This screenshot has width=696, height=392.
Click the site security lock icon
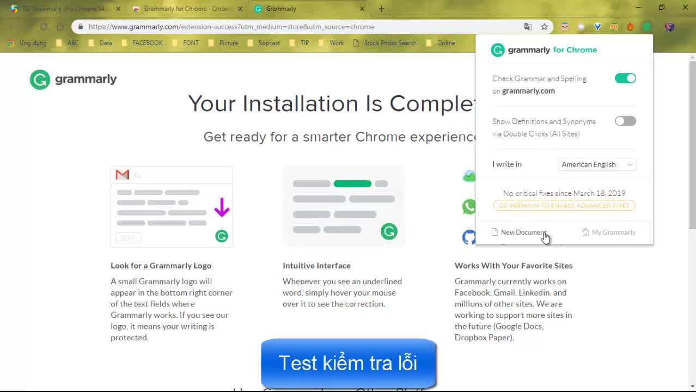point(81,27)
